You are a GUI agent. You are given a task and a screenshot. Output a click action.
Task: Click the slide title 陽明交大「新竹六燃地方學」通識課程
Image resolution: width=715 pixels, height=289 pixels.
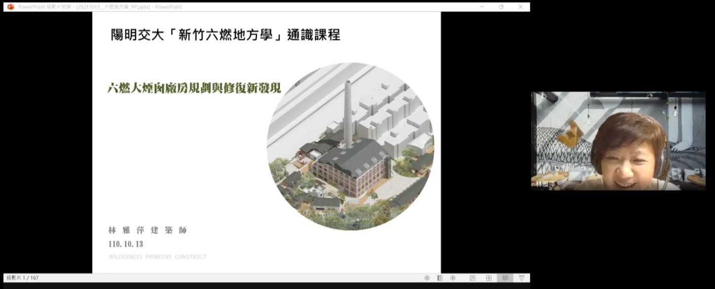pos(226,35)
